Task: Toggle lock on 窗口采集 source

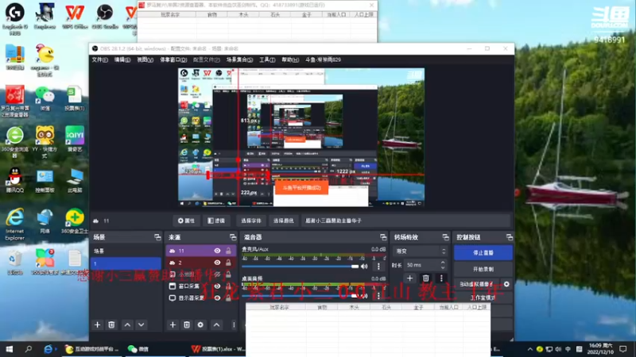Action: [x=228, y=286]
